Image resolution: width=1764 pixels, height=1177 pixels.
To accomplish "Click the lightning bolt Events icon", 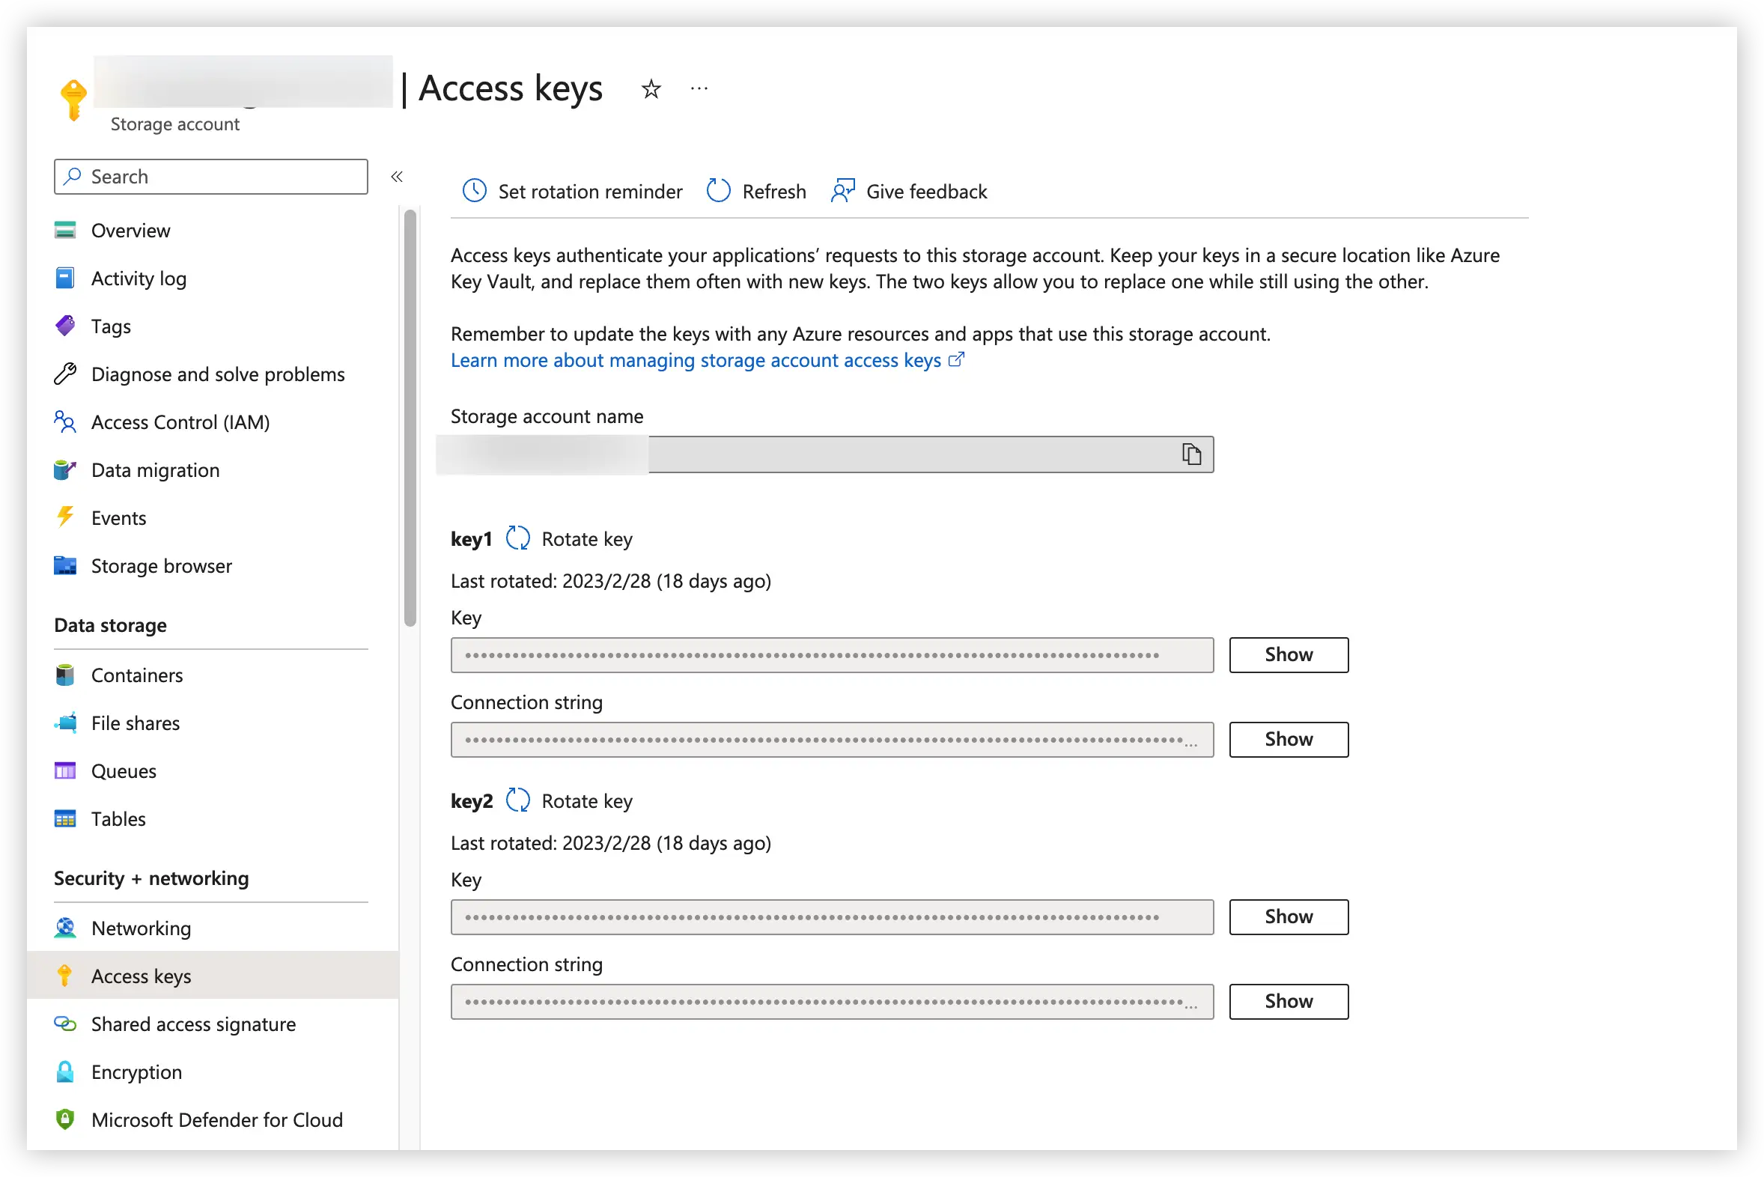I will [x=65, y=517].
